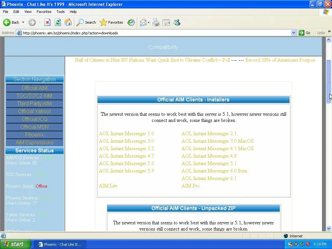The height and width of the screenshot is (249, 332).
Task: Download AOL Instant Messenger 4.1 MacOS
Action: (218, 148)
